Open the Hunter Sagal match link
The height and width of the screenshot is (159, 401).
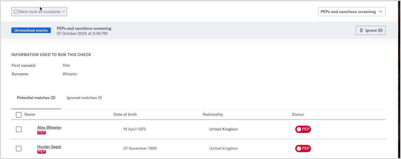pos(49,147)
